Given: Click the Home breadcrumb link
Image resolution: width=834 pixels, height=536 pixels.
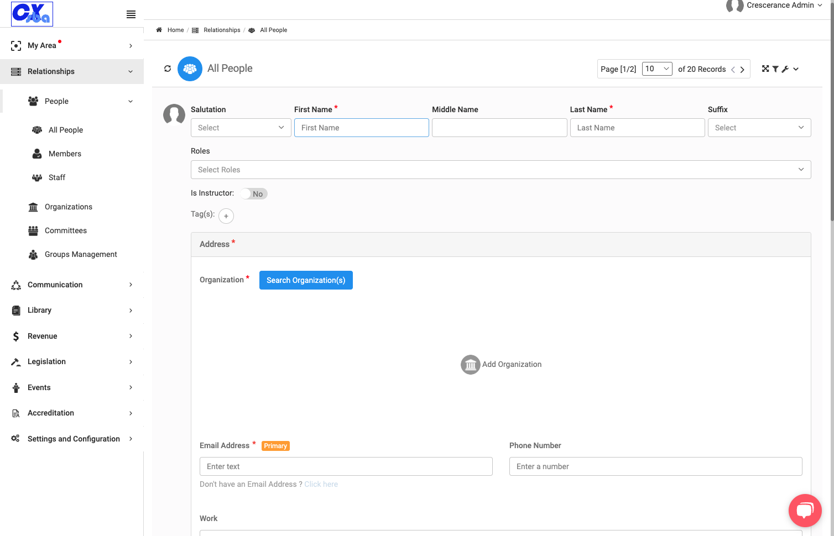Looking at the screenshot, I should tap(175, 30).
